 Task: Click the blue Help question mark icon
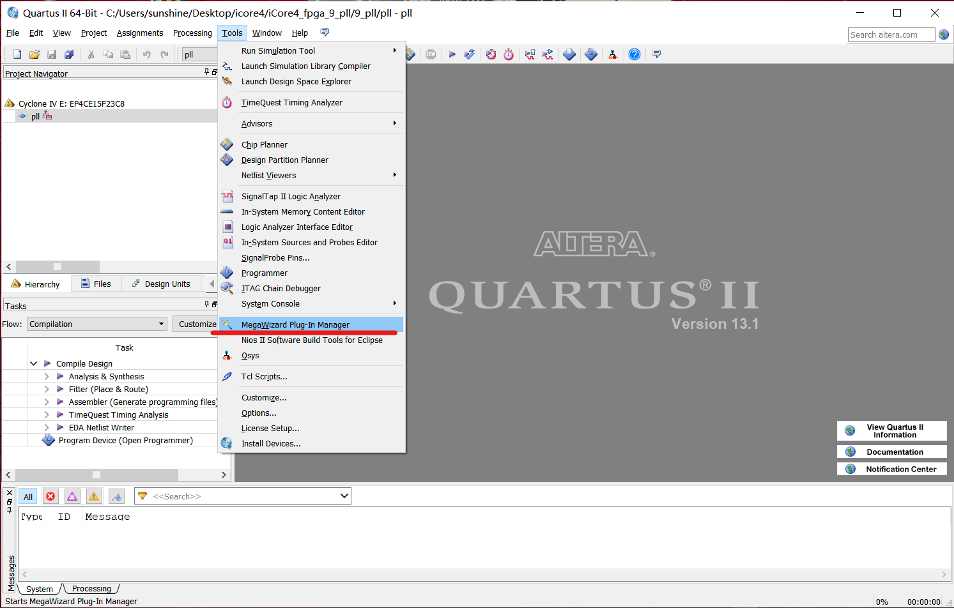(x=634, y=54)
